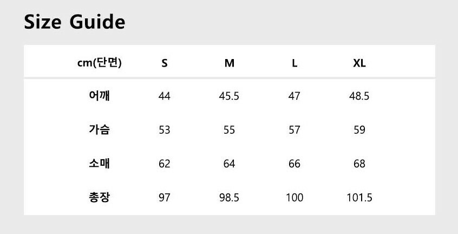Select the L size column header
The image size is (458, 234).
click(295, 63)
